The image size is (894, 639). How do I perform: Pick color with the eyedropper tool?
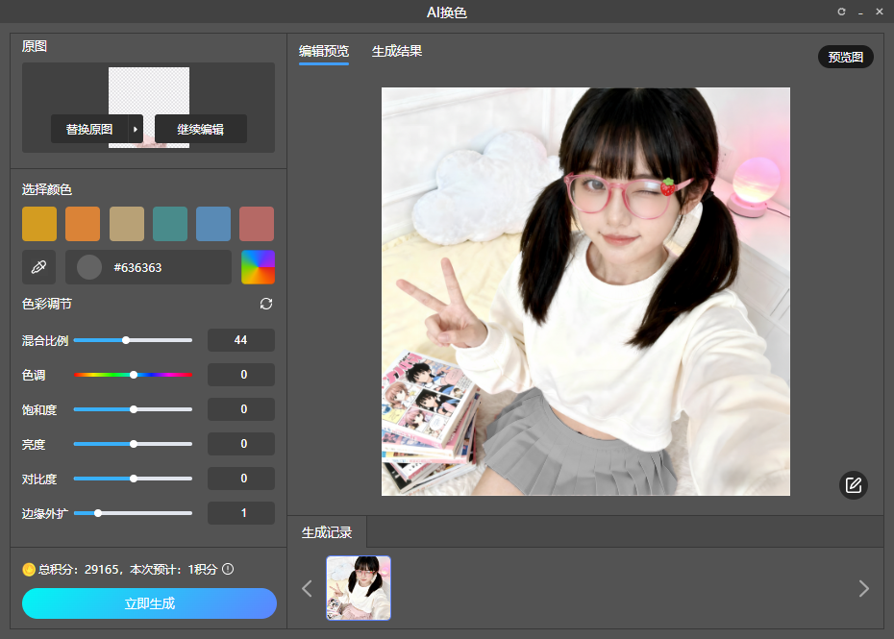click(x=38, y=267)
